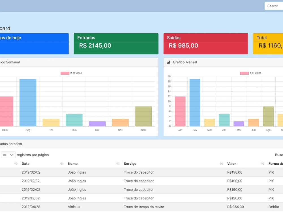Open the registros por página dropdown

coord(8,155)
